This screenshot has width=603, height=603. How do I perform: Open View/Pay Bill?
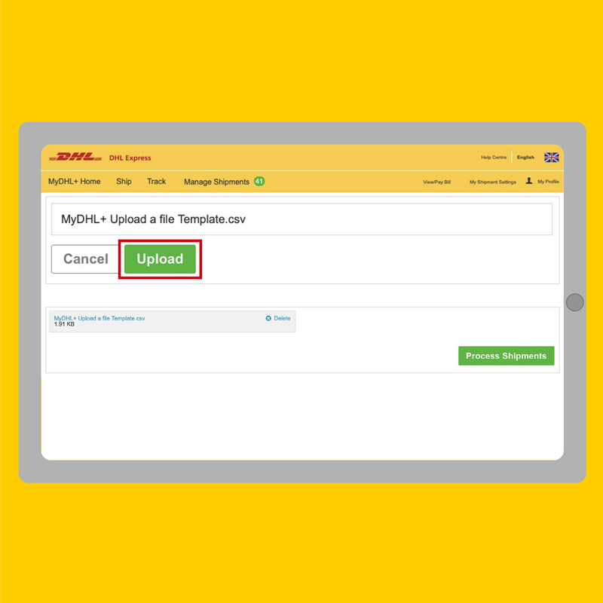(x=437, y=182)
